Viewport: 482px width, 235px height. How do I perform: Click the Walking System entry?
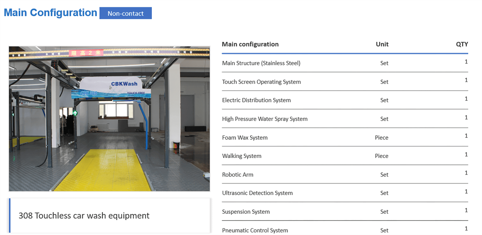(x=242, y=156)
